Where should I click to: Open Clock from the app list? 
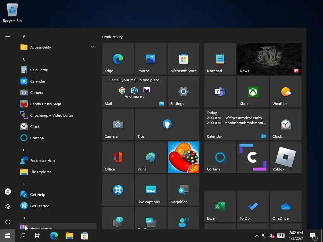coord(58,127)
